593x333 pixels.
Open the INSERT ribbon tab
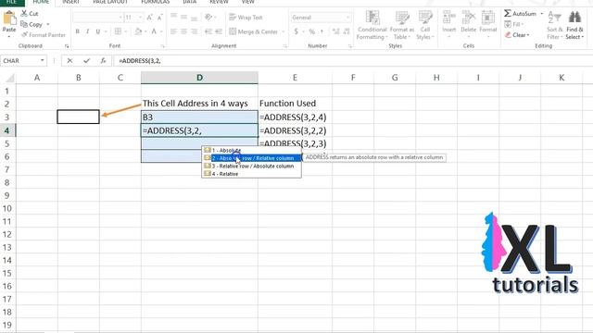tap(70, 2)
